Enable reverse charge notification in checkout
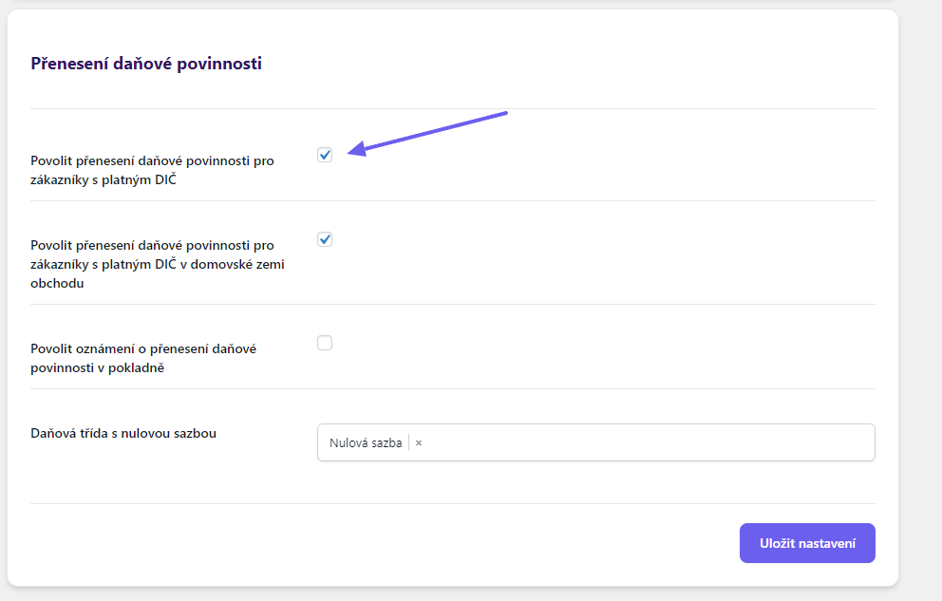The width and height of the screenshot is (942, 601). pyautogui.click(x=325, y=343)
